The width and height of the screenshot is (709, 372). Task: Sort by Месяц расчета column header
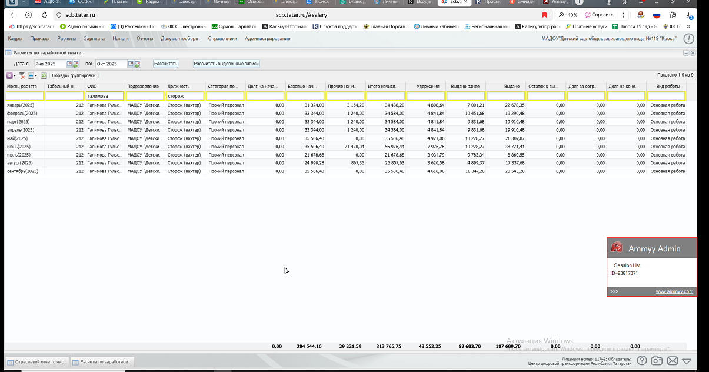[x=25, y=86]
